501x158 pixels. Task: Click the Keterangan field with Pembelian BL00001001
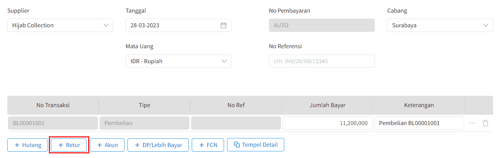419,123
